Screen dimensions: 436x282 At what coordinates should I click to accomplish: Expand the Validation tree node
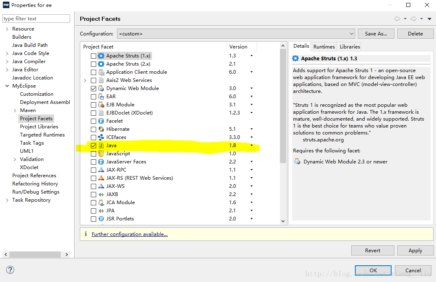click(15, 159)
